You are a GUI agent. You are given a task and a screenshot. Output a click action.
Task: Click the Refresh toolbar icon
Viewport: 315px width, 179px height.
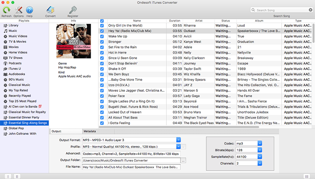(x=6, y=9)
